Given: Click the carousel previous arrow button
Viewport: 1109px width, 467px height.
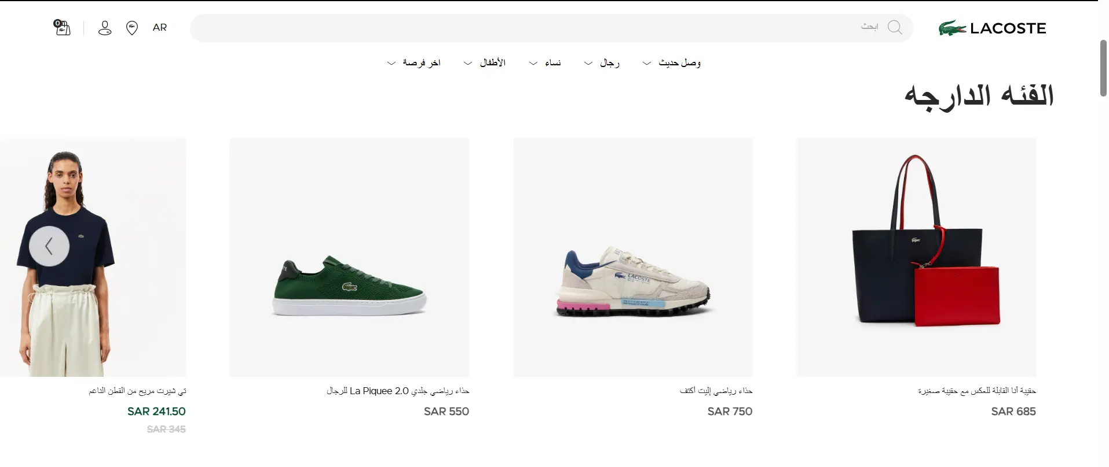Looking at the screenshot, I should point(49,246).
